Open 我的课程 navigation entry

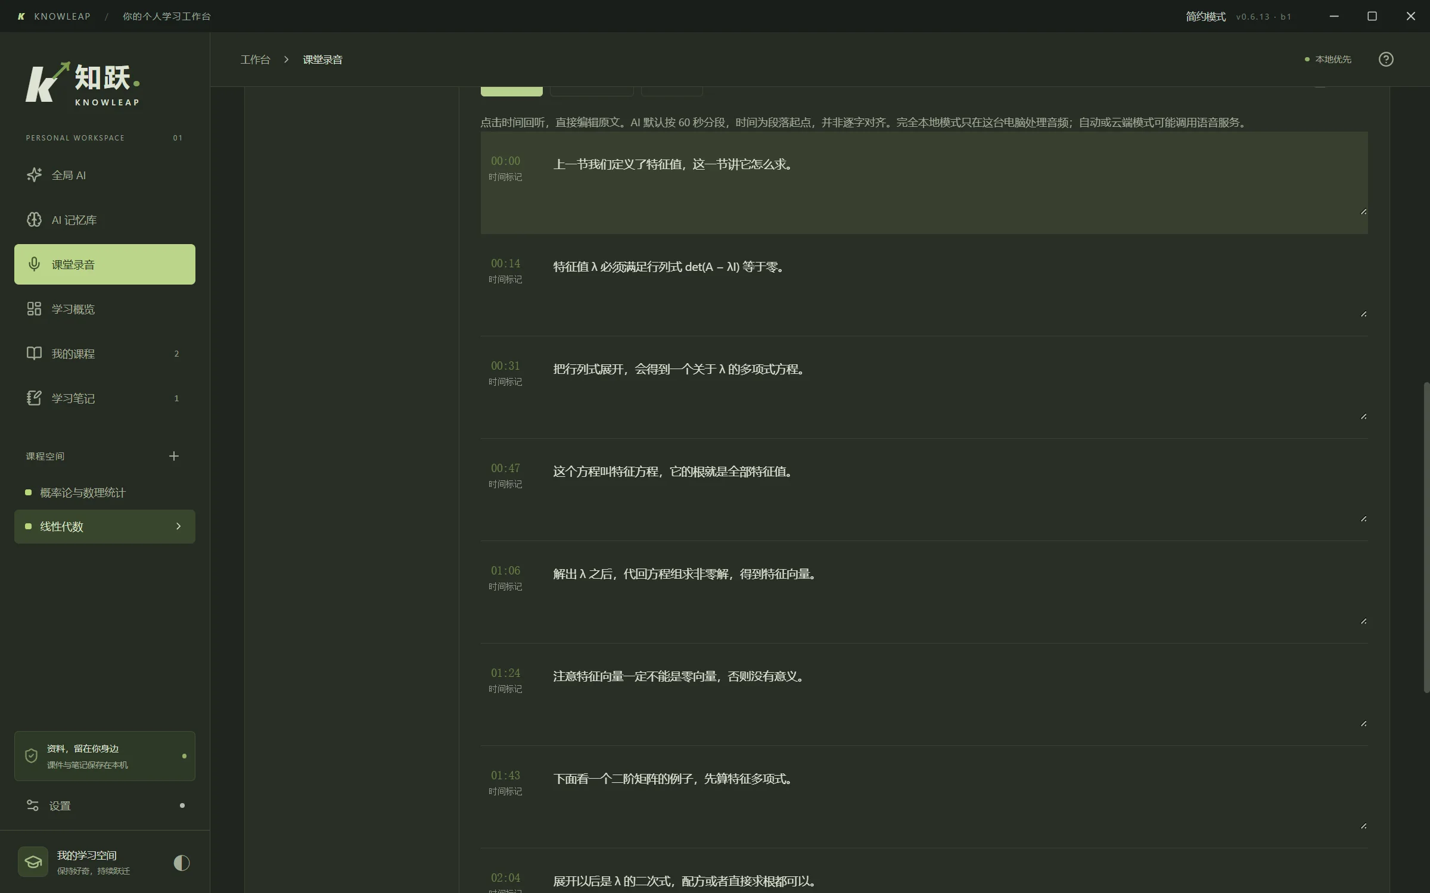tap(105, 354)
